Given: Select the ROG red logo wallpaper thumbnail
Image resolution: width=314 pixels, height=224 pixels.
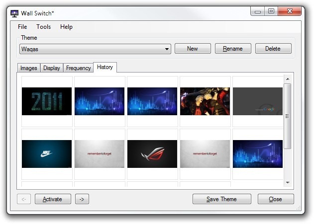Looking at the screenshot, I should tap(152, 154).
